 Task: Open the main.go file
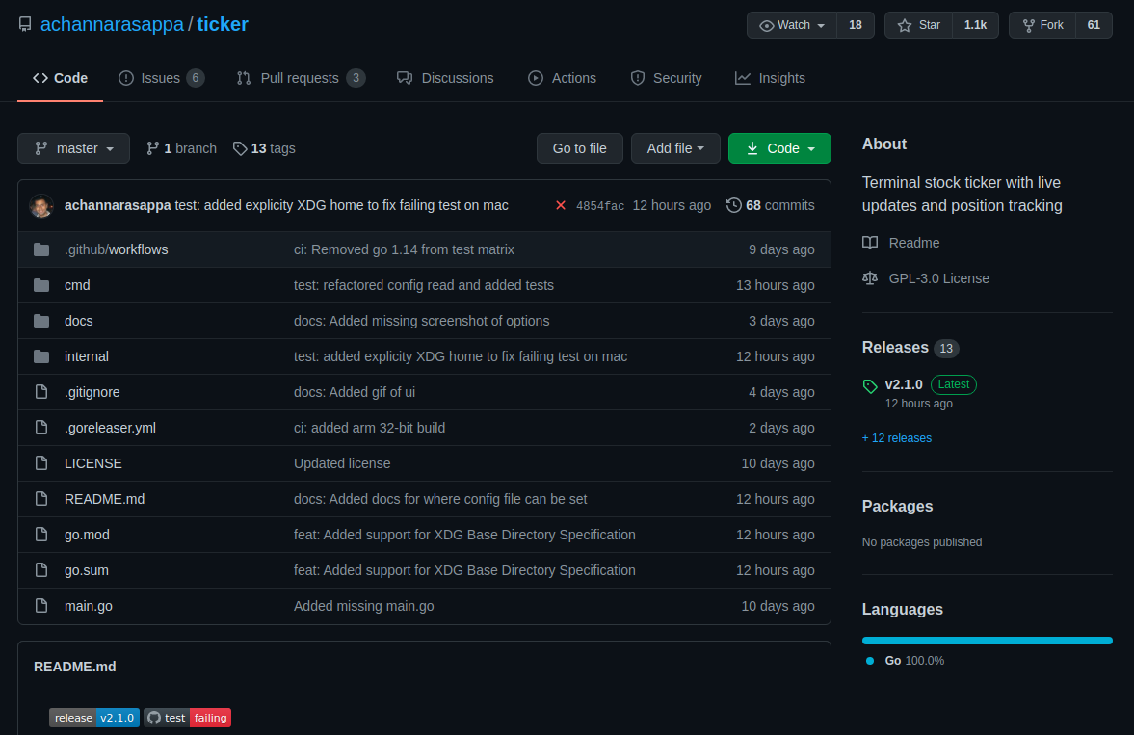point(89,606)
